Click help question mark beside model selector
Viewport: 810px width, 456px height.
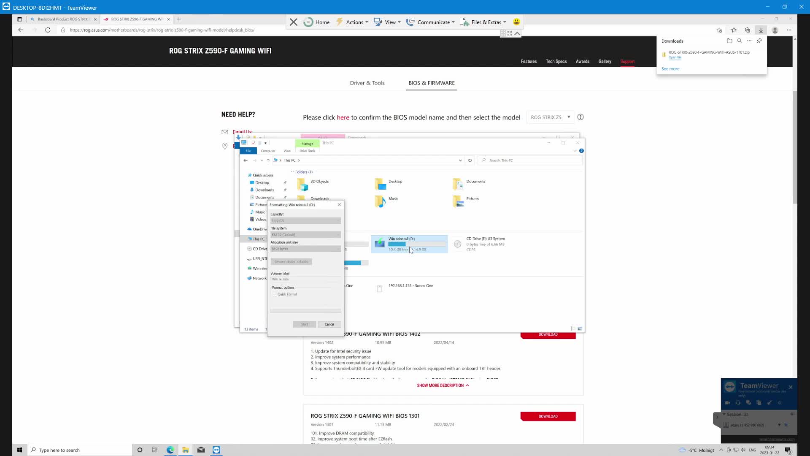(580, 117)
